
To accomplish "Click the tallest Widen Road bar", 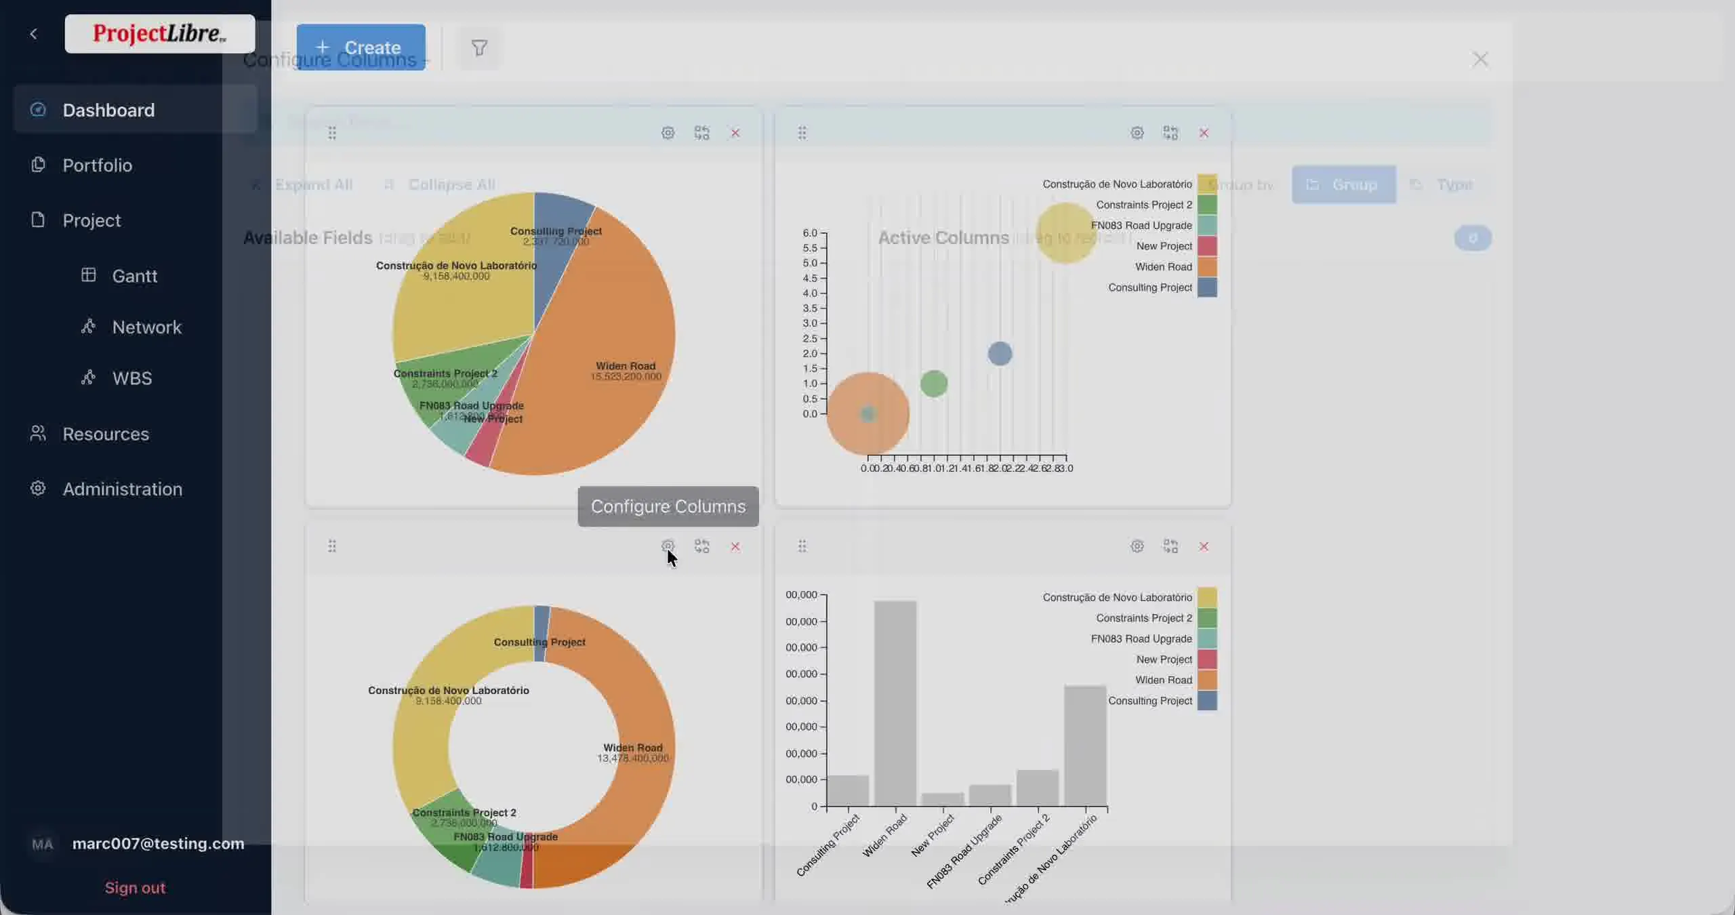I will 895,703.
